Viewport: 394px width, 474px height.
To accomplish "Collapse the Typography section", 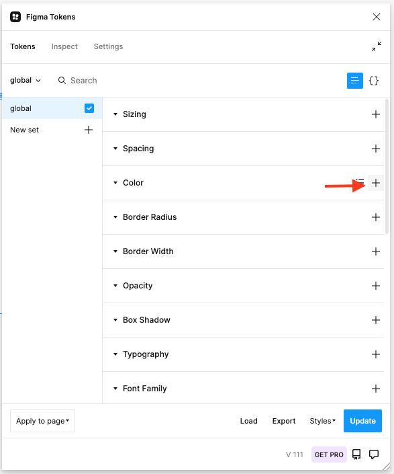I will (x=115, y=354).
